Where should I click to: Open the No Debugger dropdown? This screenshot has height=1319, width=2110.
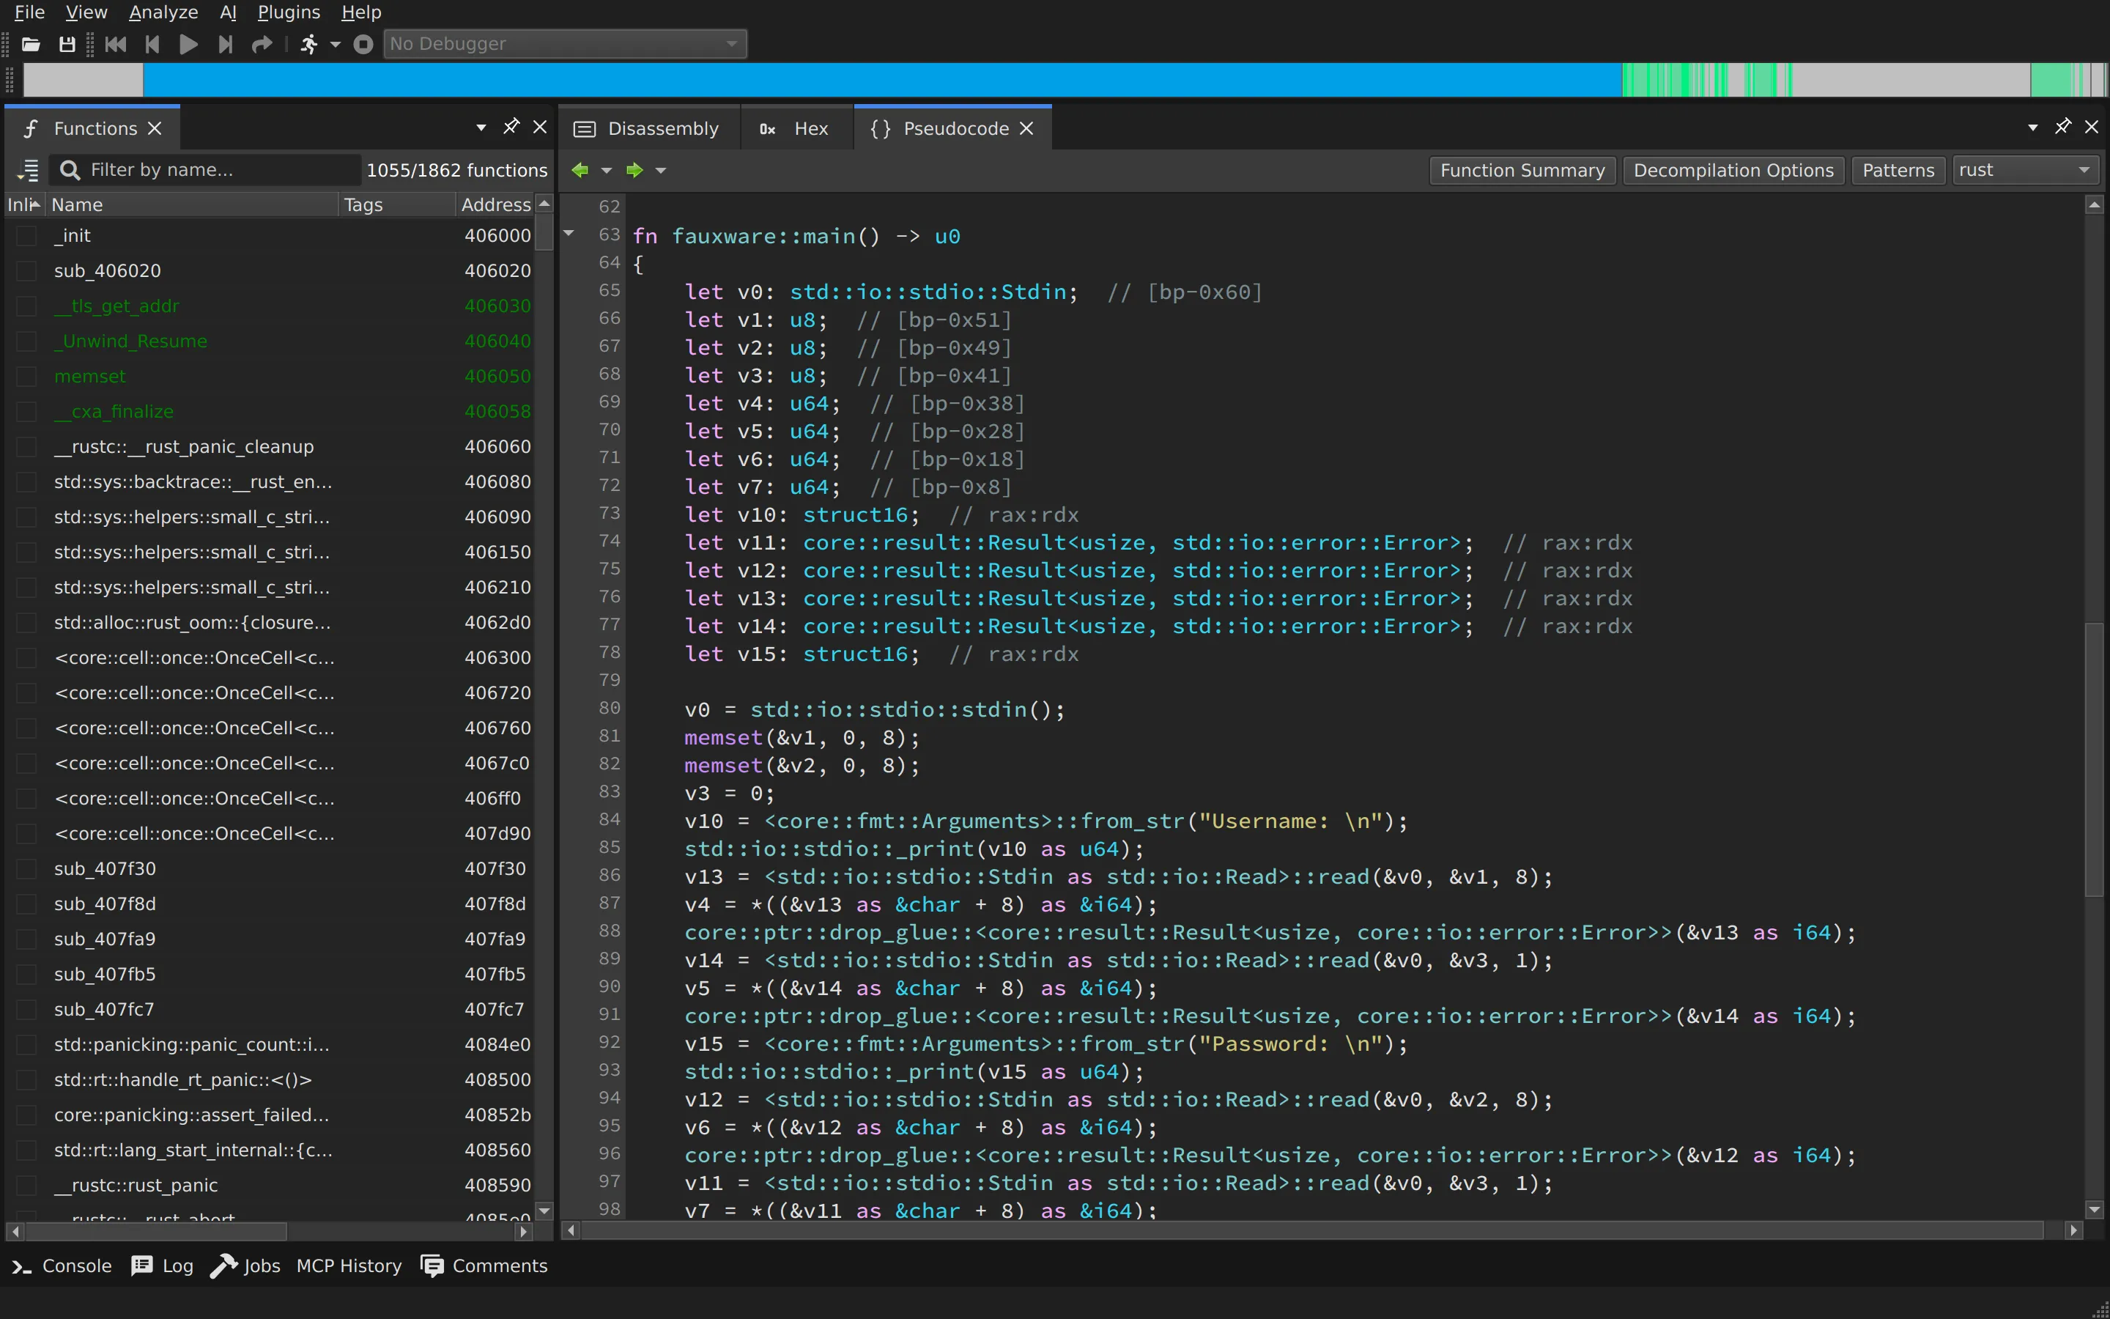[565, 44]
